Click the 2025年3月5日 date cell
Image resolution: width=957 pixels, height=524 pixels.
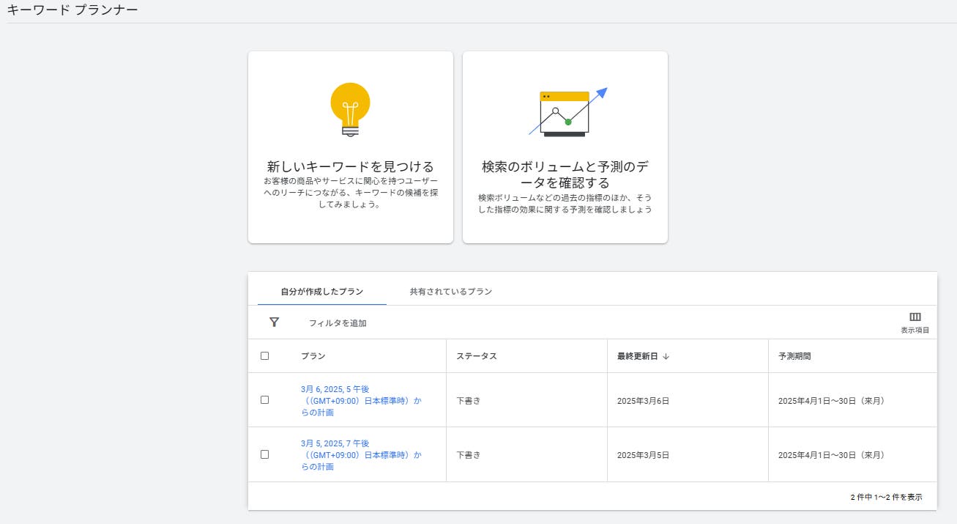[644, 455]
